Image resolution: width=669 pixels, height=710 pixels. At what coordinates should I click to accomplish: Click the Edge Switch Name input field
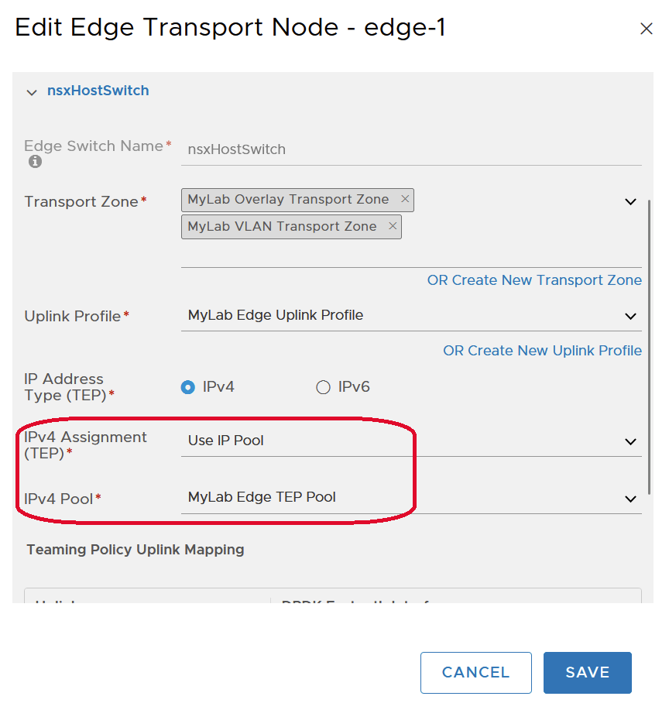[410, 149]
